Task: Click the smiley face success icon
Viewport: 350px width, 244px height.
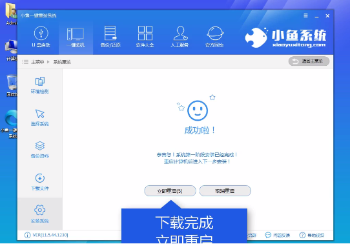Action: pyautogui.click(x=198, y=110)
